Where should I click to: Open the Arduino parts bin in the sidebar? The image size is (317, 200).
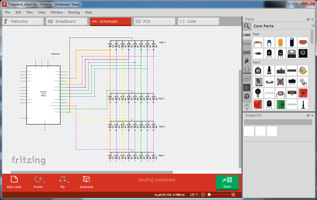(246, 52)
